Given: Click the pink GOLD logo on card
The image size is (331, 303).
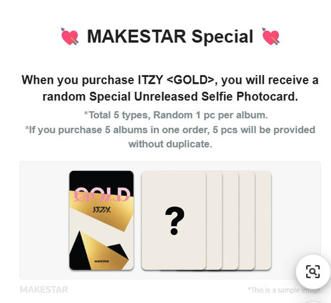Looking at the screenshot, I should pos(102,195).
